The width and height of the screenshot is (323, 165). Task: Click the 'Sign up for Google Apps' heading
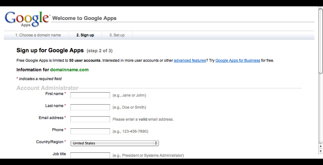click(50, 50)
